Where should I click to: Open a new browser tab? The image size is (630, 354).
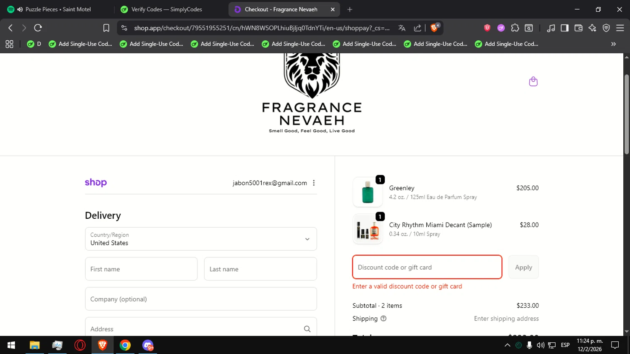[x=350, y=9]
